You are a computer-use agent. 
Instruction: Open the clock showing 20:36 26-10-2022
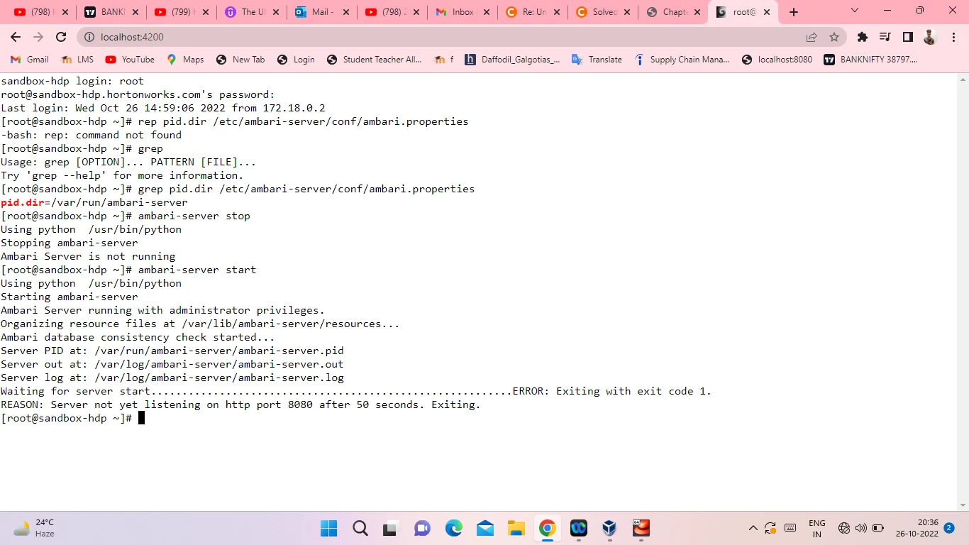(x=917, y=528)
